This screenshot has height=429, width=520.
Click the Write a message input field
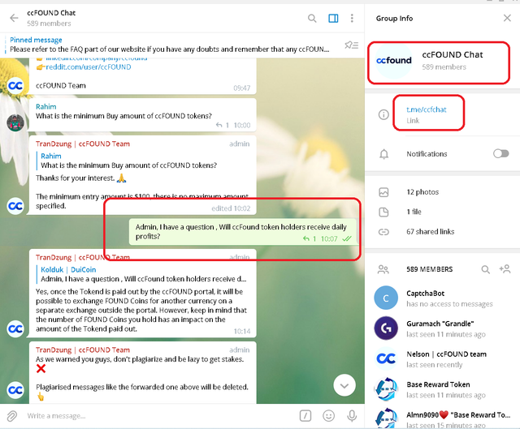[x=159, y=416]
